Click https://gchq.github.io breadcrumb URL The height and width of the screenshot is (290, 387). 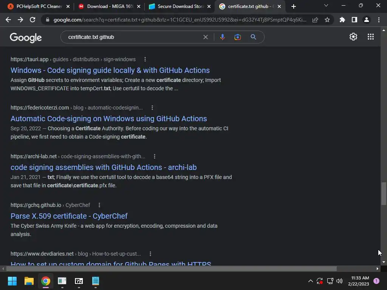[x=36, y=205]
